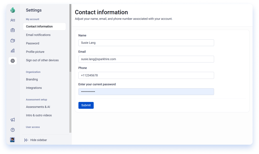Open the candidates list icon
Viewport: 259px width, 154px height.
tap(13, 20)
